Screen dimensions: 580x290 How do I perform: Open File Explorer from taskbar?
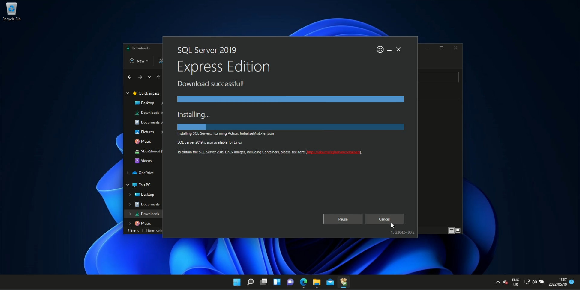(x=317, y=282)
